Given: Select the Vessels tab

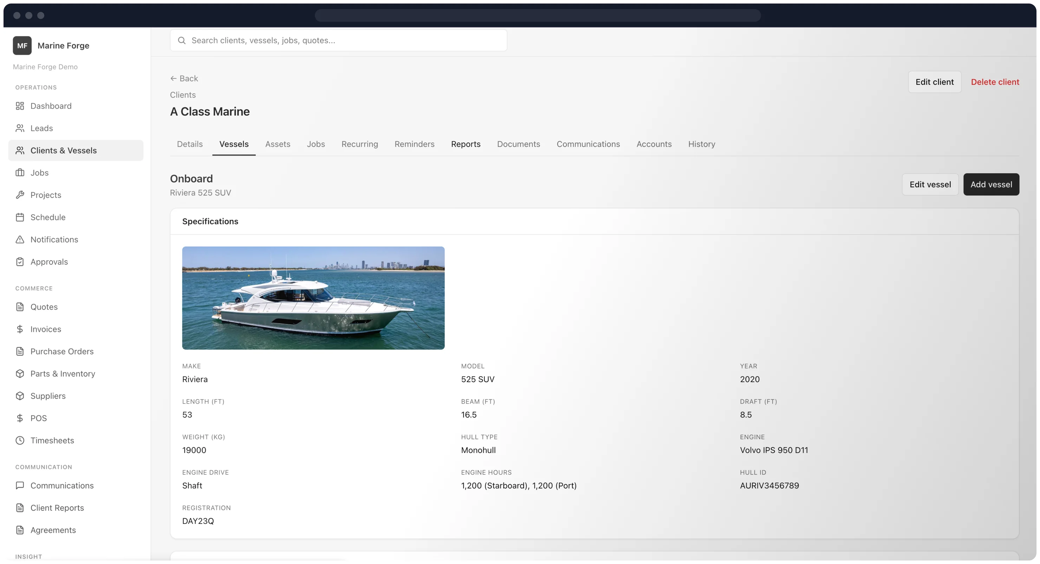Looking at the screenshot, I should tap(234, 144).
